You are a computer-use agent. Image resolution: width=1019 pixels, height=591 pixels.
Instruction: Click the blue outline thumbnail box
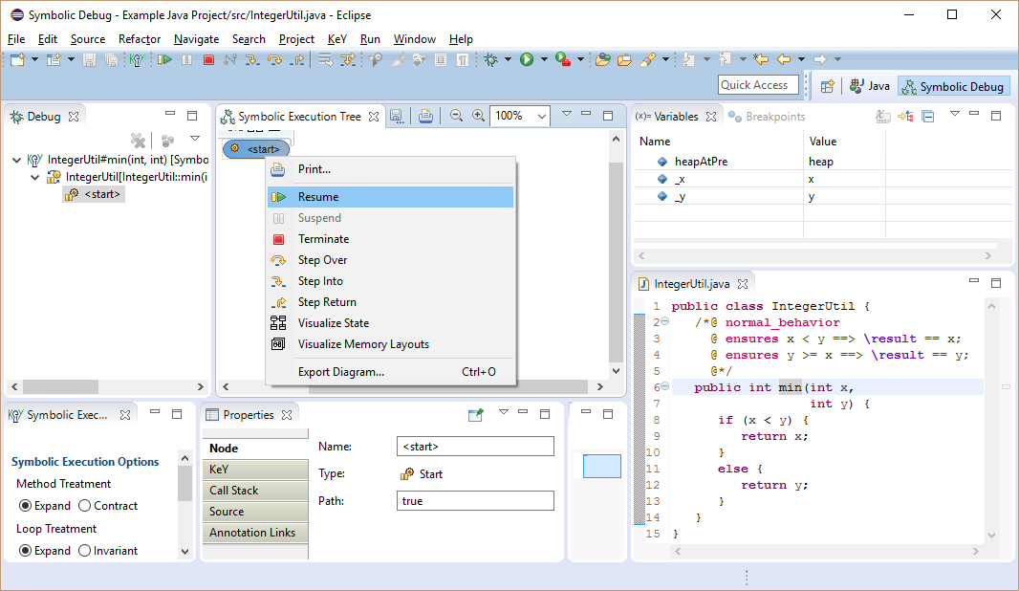click(602, 466)
